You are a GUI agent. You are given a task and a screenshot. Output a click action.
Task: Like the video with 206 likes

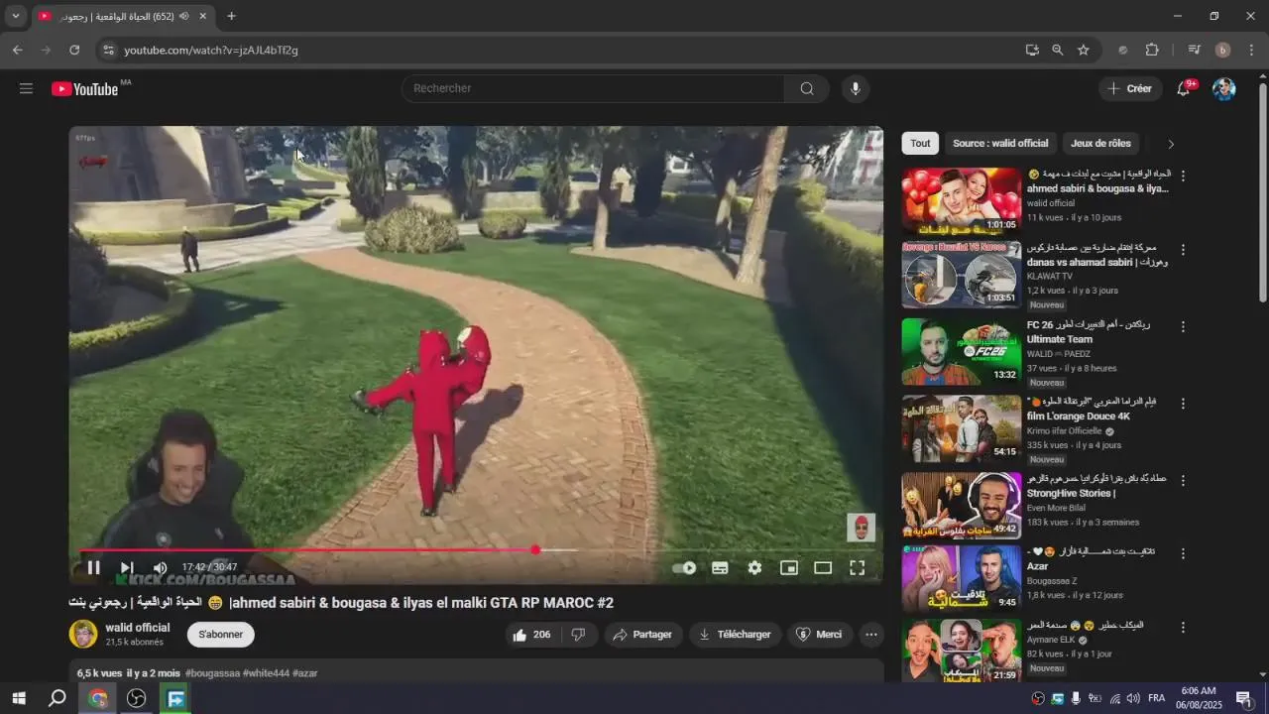(532, 635)
